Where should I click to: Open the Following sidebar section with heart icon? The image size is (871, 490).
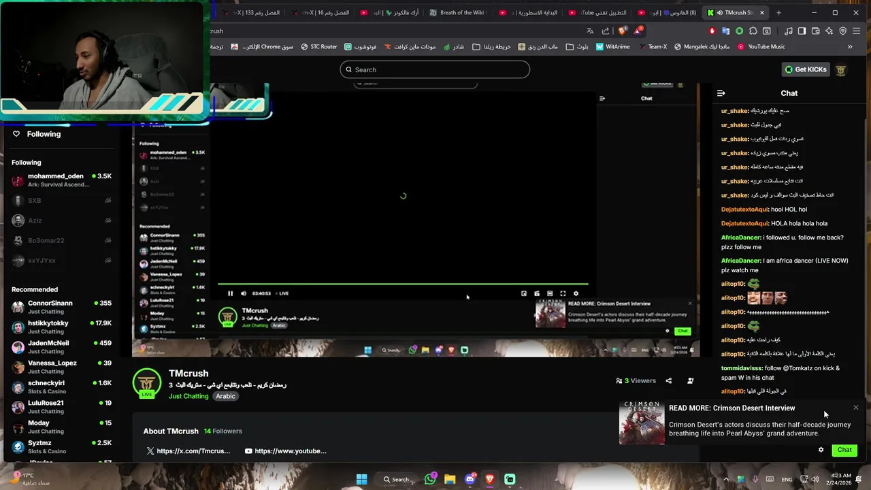tap(37, 134)
